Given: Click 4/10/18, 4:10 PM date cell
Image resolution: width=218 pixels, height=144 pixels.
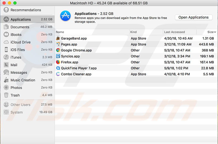Looking at the screenshot, I should click(x=177, y=74).
